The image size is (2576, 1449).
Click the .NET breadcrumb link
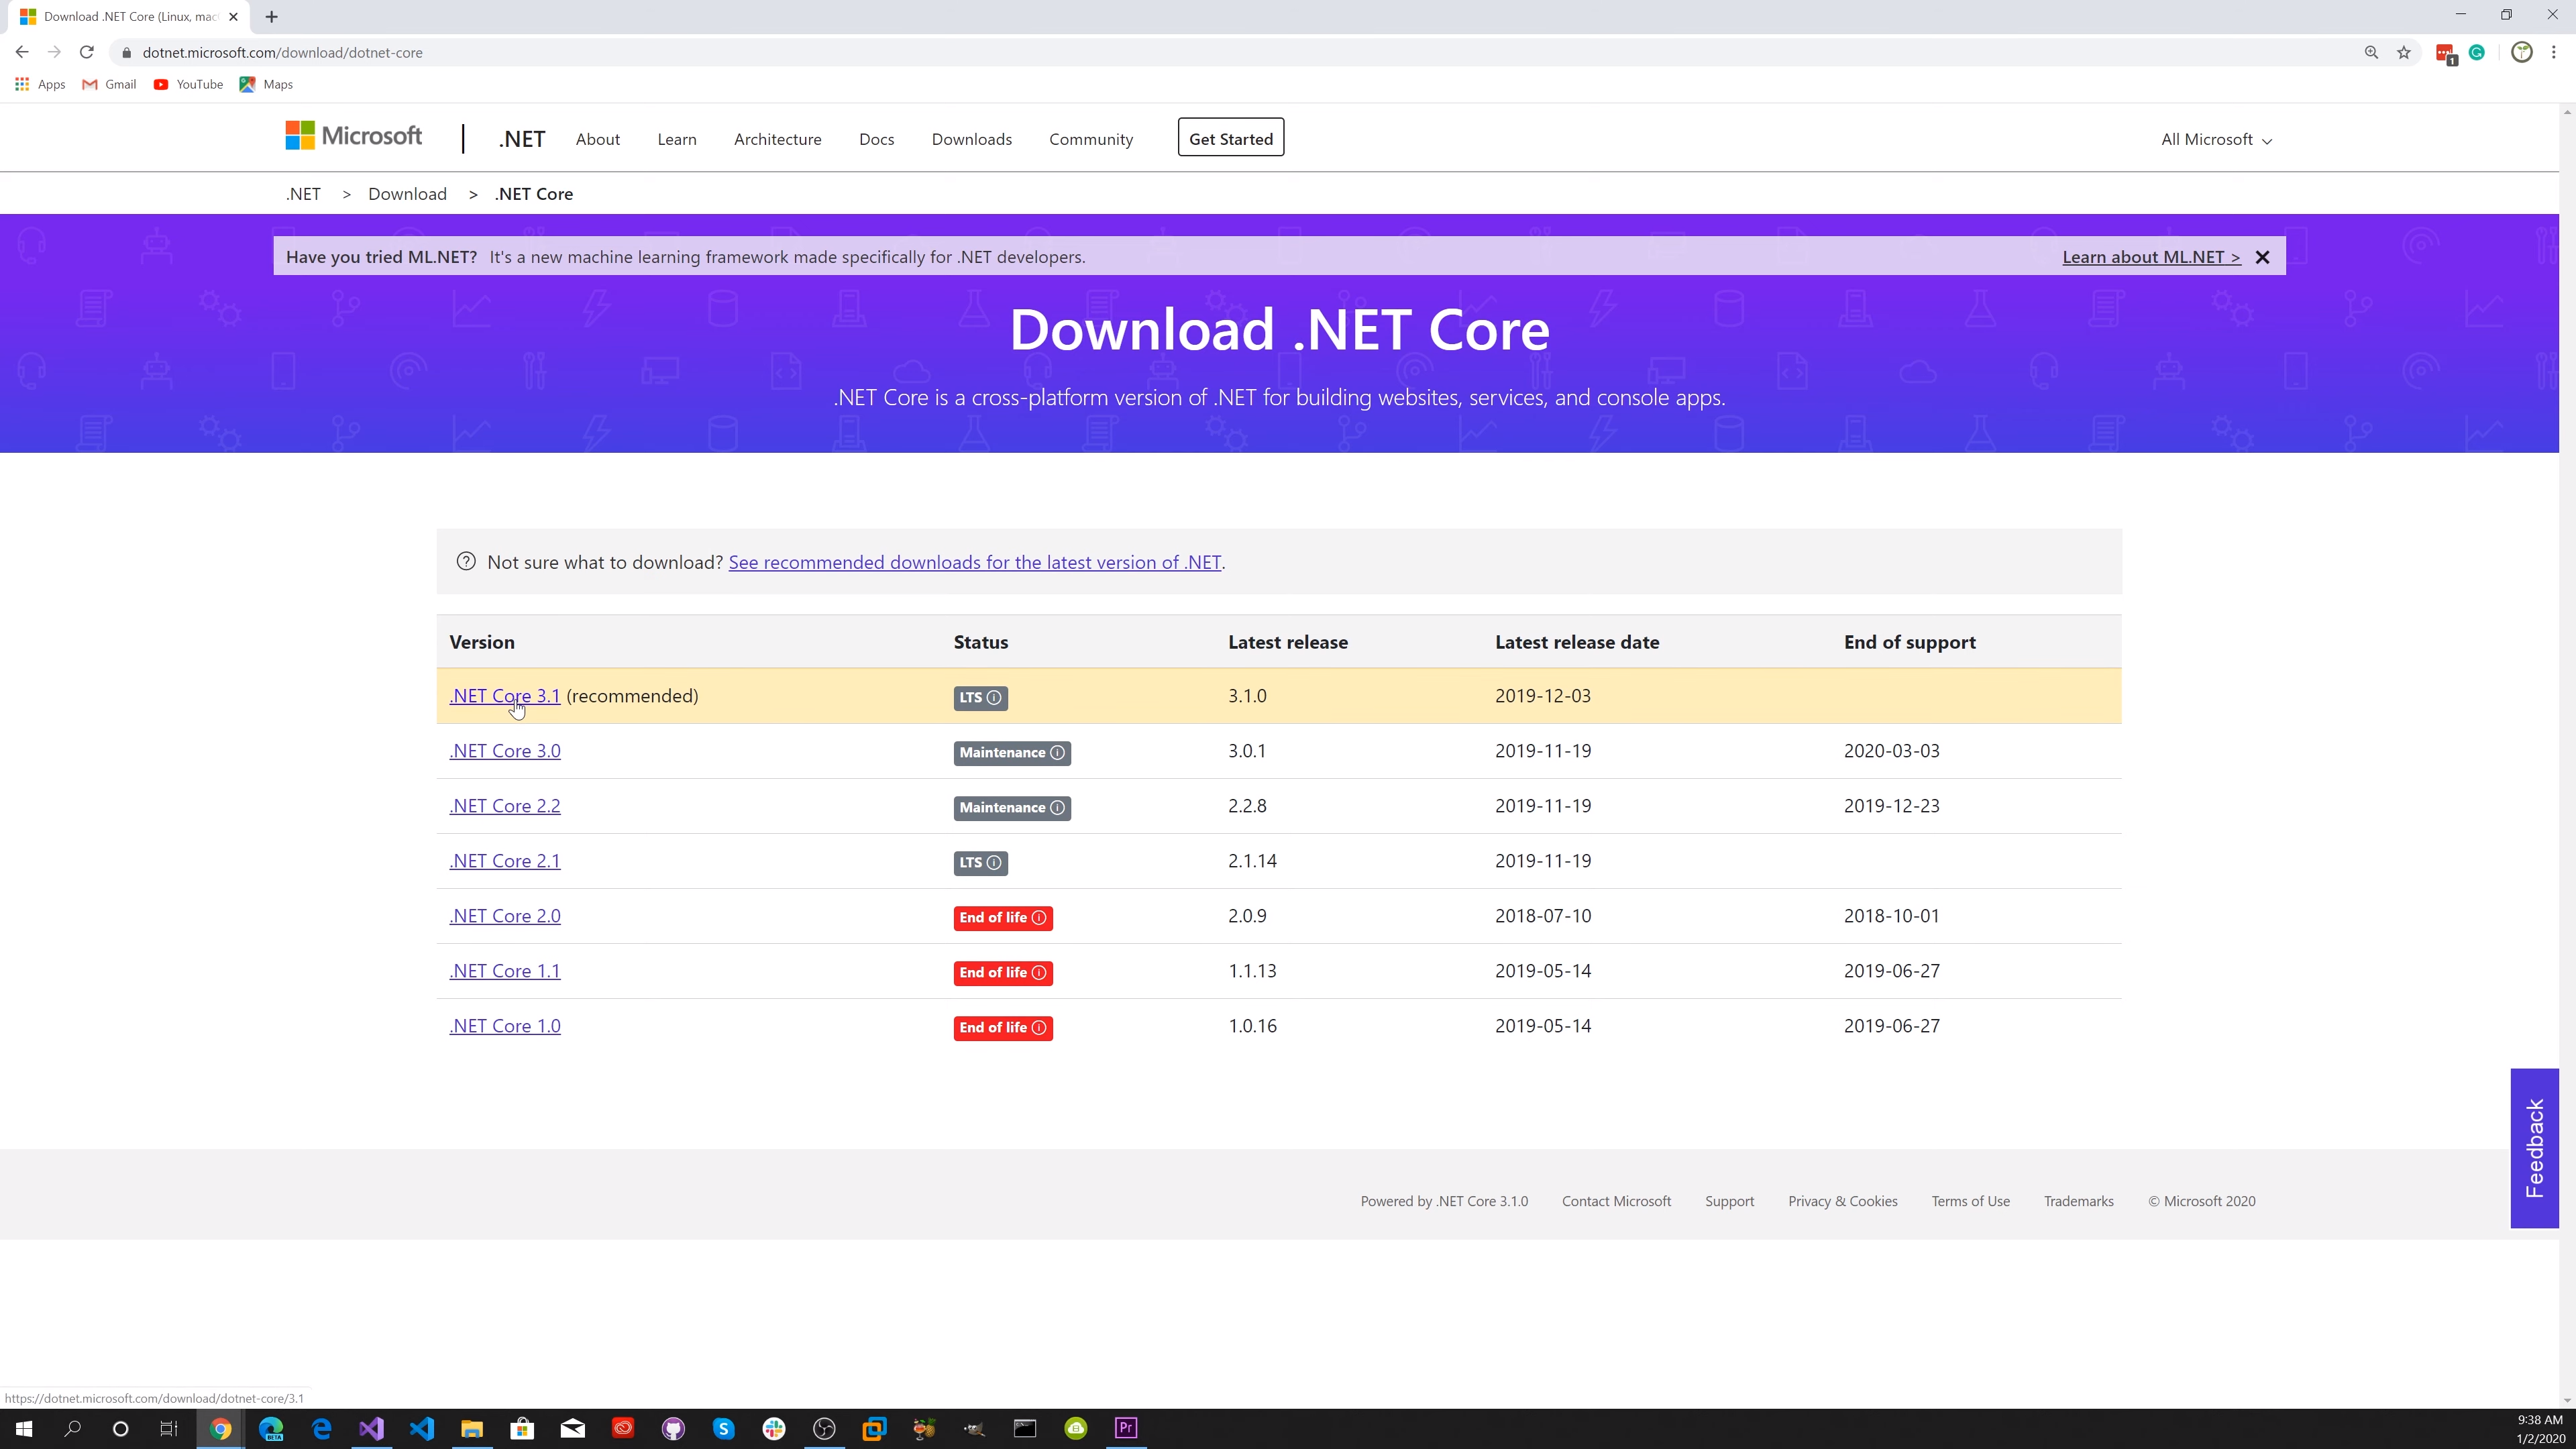coord(303,194)
